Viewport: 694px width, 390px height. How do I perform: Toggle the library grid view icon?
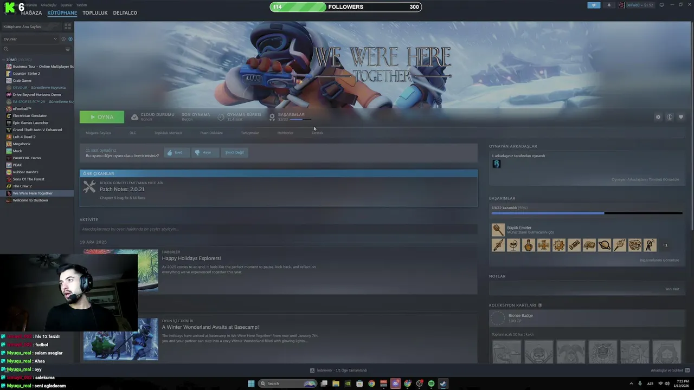coord(68,26)
